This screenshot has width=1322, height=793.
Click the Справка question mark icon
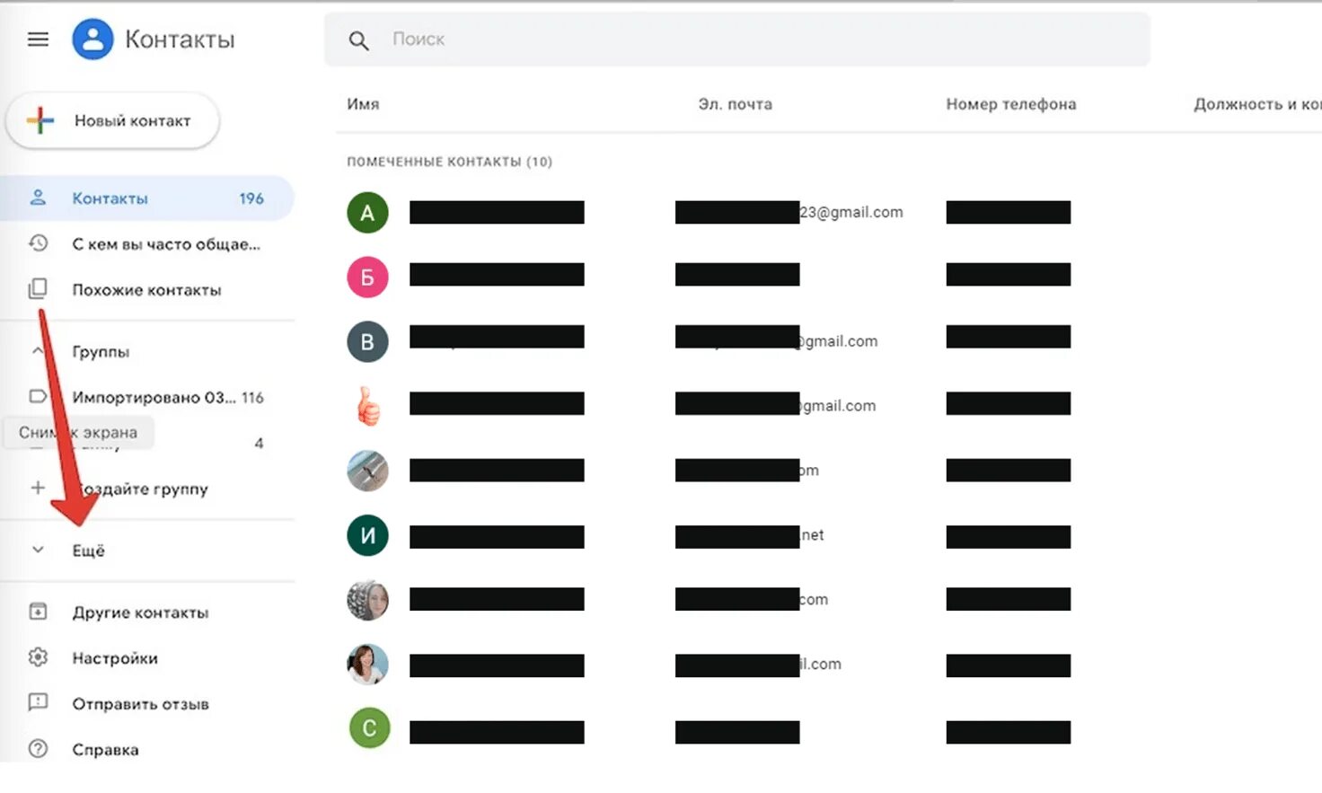click(38, 748)
